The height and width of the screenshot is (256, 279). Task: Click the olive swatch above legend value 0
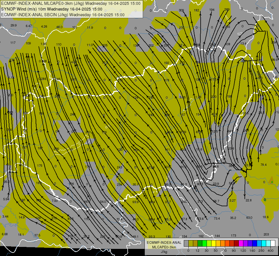tap(191, 243)
